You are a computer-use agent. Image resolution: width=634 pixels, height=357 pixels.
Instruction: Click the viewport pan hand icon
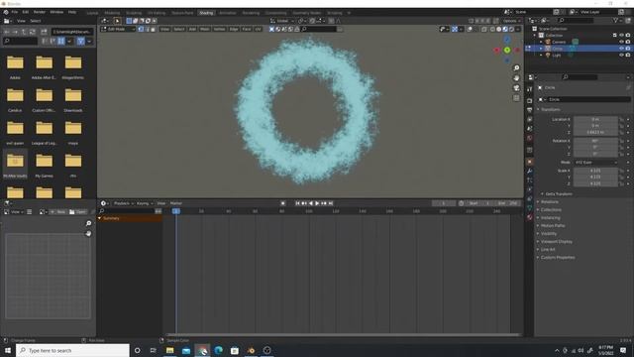click(516, 77)
